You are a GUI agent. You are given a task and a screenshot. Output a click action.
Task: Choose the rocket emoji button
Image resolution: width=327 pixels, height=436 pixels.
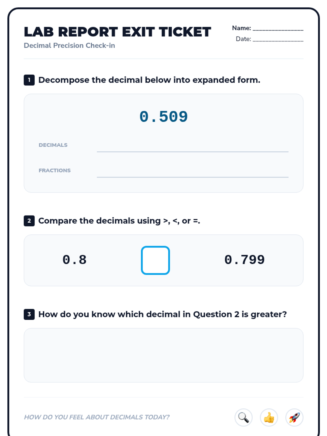tap(294, 417)
